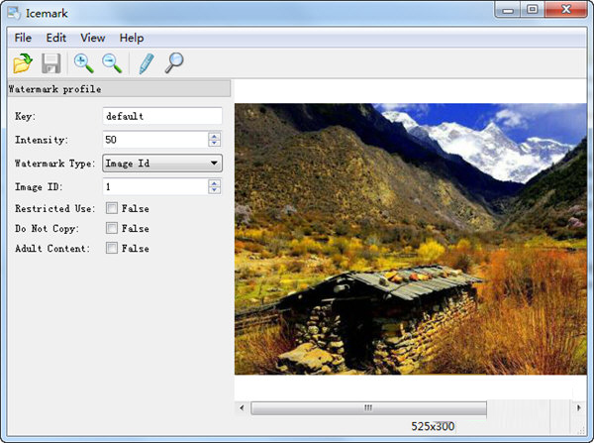594x443 pixels.
Task: Click the 525x300 size status text
Action: click(433, 427)
